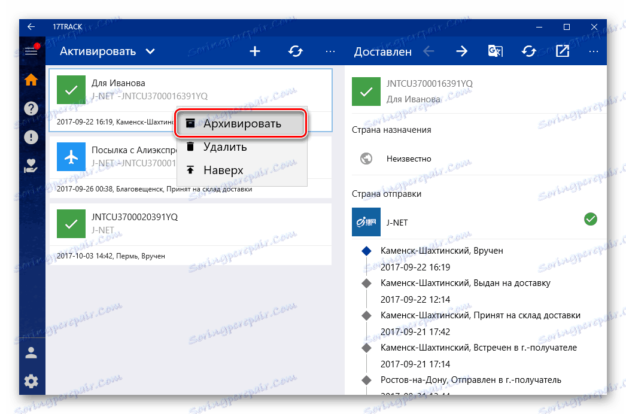Add new tracking number with plus icon
The width and height of the screenshot is (626, 414).
coord(255,51)
